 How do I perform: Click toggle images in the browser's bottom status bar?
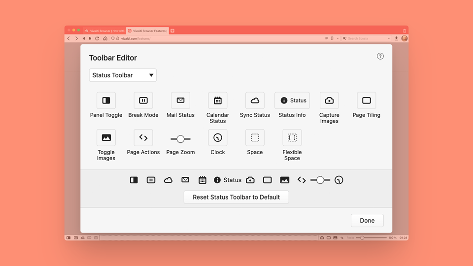pos(335,238)
